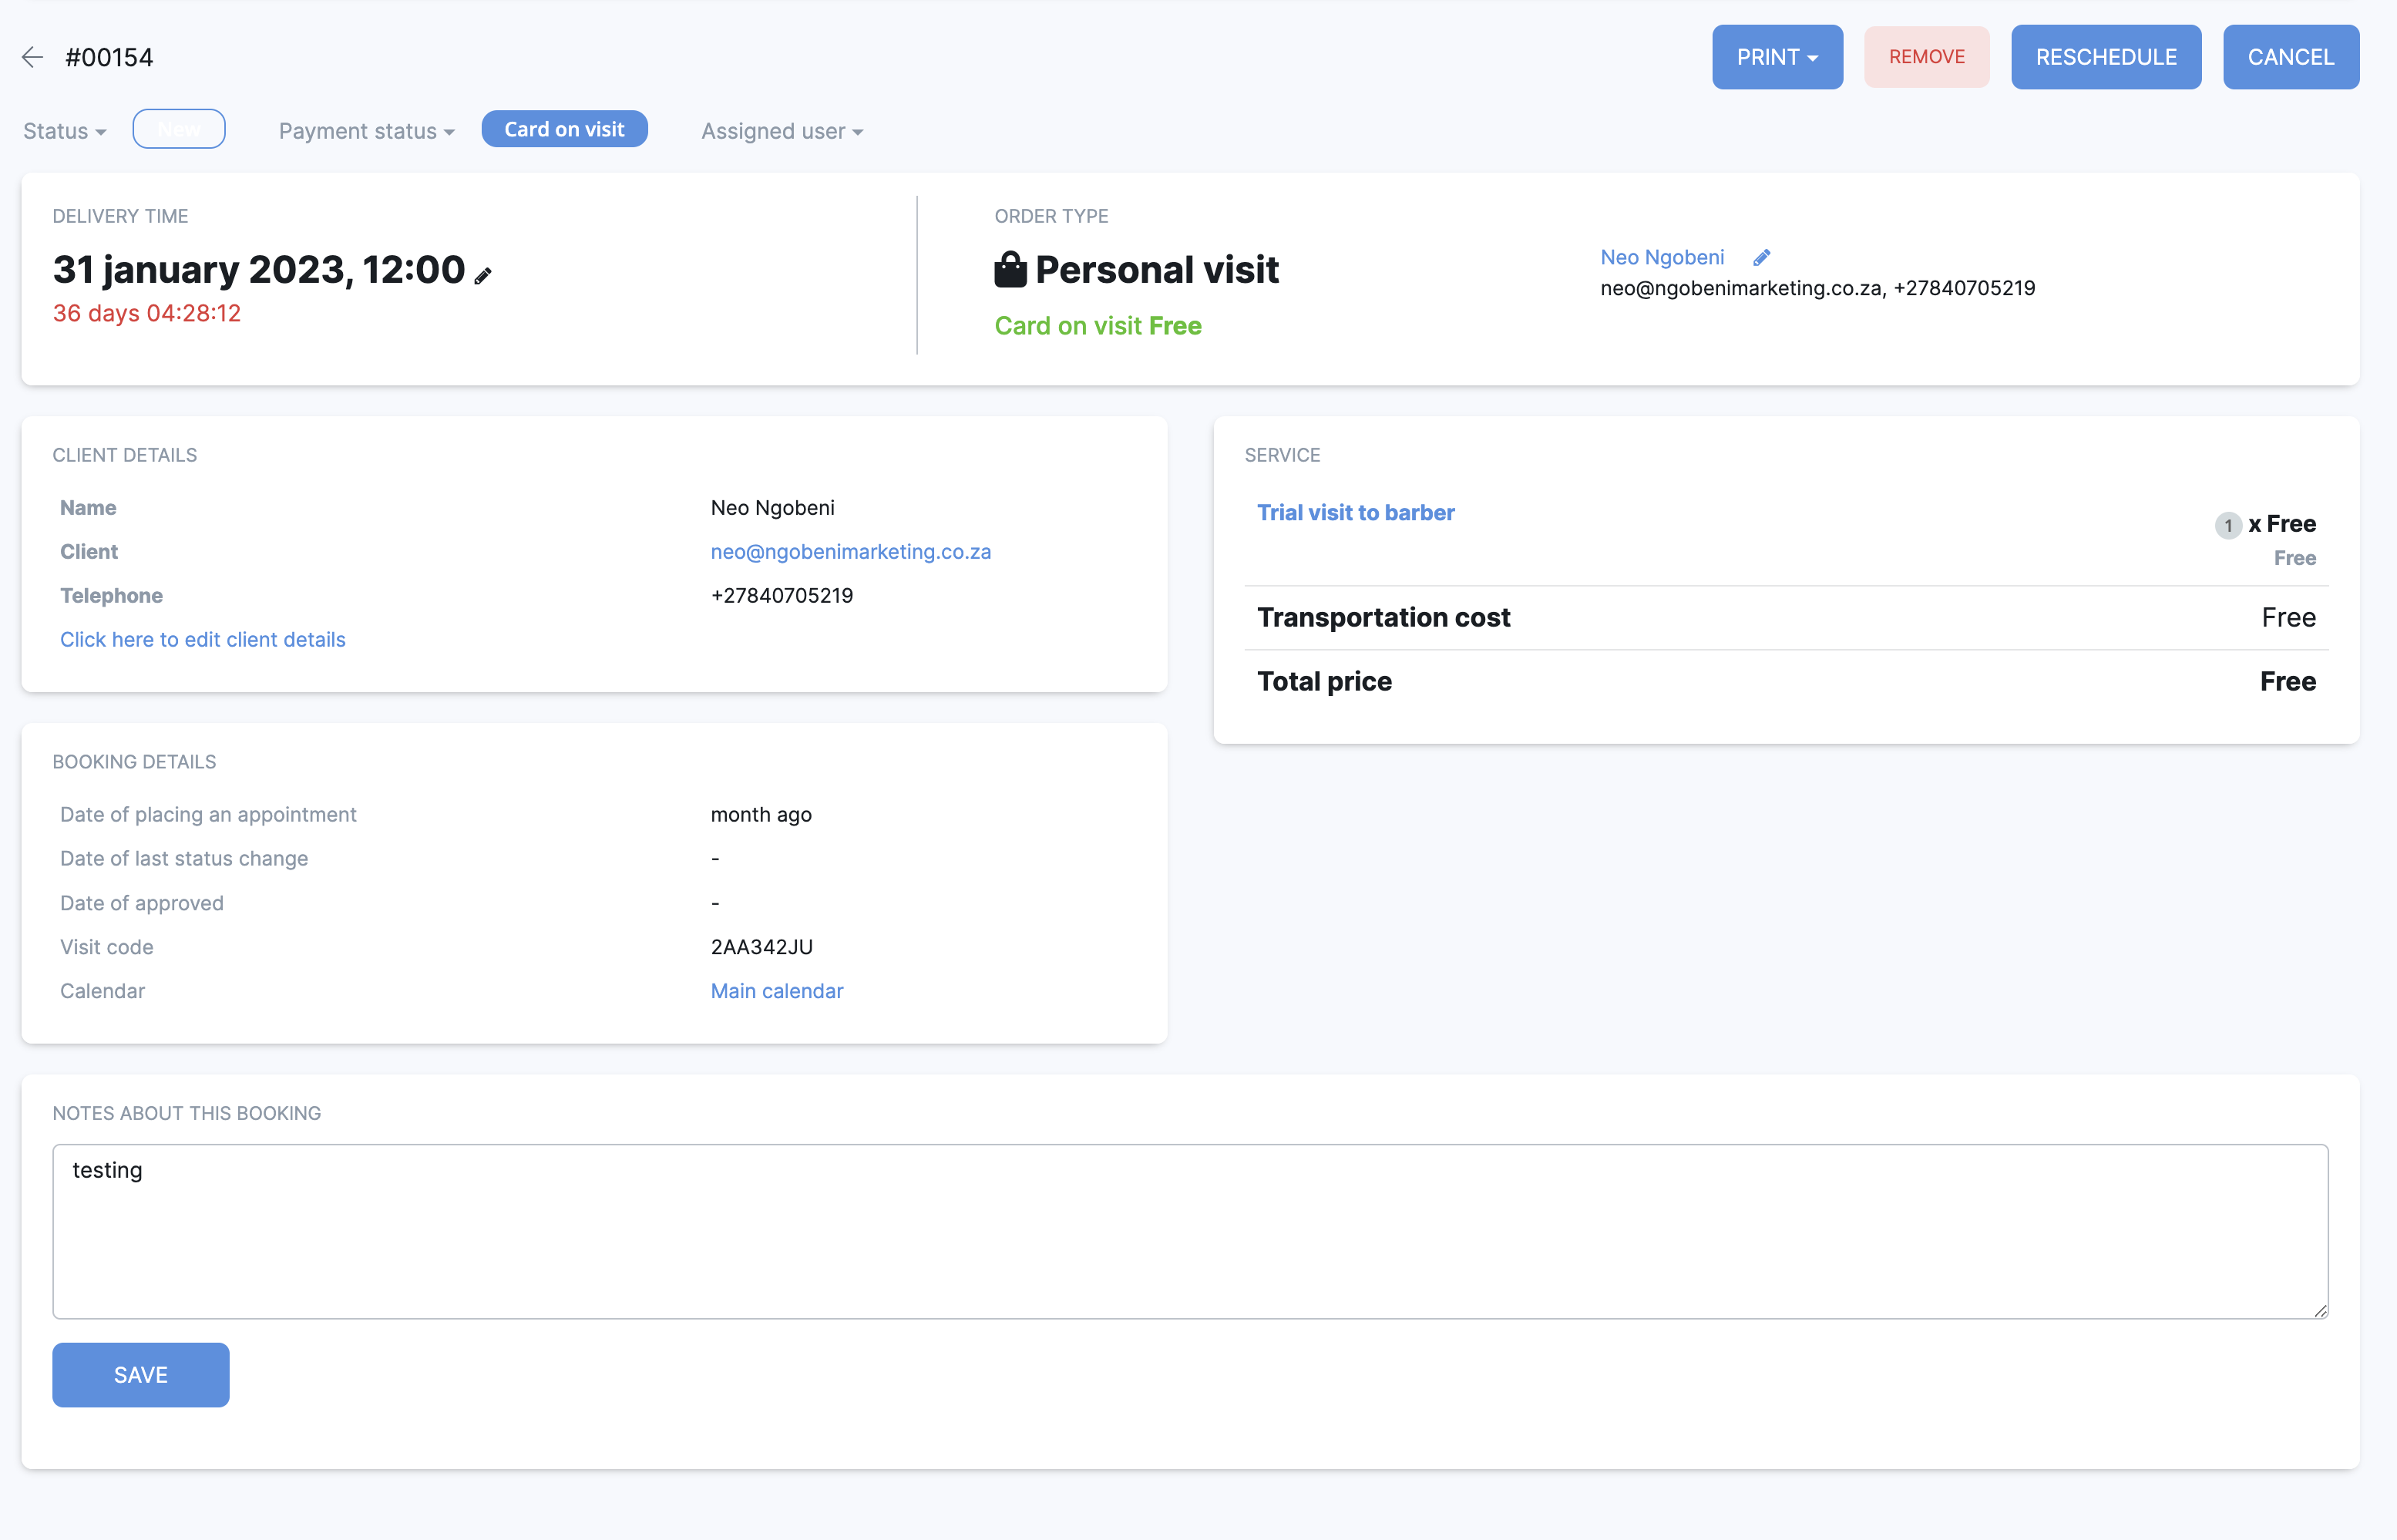Save the booking notes
The height and width of the screenshot is (1540, 2397).
140,1375
